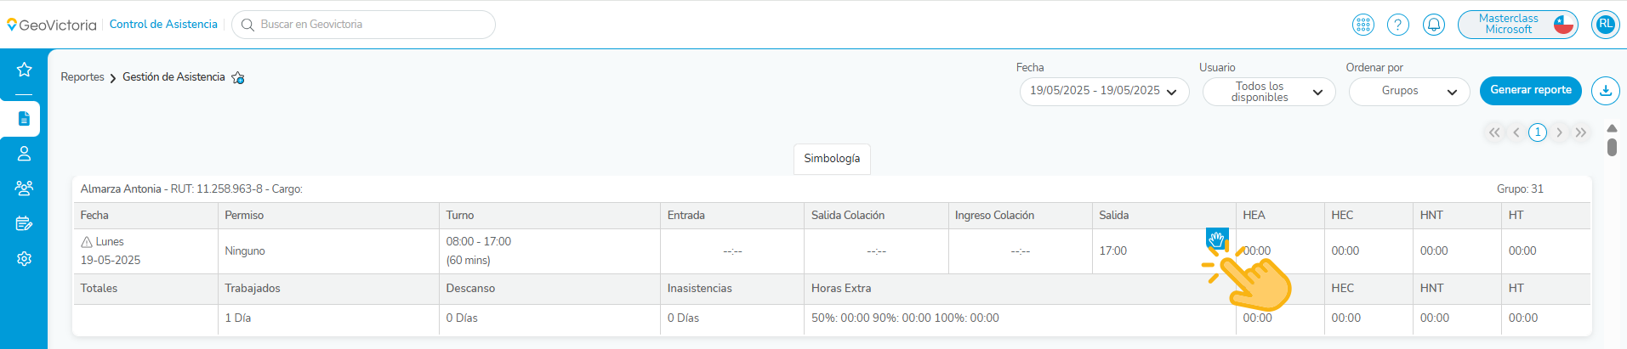The width and height of the screenshot is (1627, 349).
Task: Click Generar reporte button
Action: (x=1530, y=90)
